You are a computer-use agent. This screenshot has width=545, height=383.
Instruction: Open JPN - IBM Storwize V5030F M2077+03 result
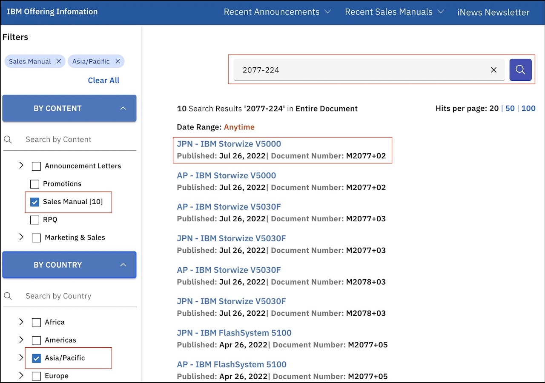[x=232, y=238]
